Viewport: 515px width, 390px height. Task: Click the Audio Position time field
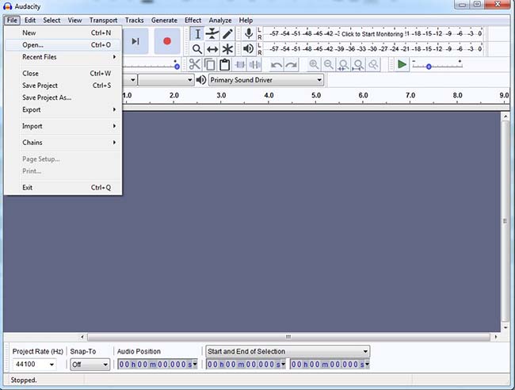155,364
